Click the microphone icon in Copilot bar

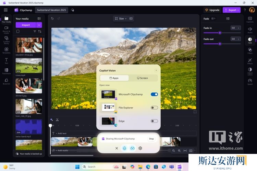tap(124, 148)
